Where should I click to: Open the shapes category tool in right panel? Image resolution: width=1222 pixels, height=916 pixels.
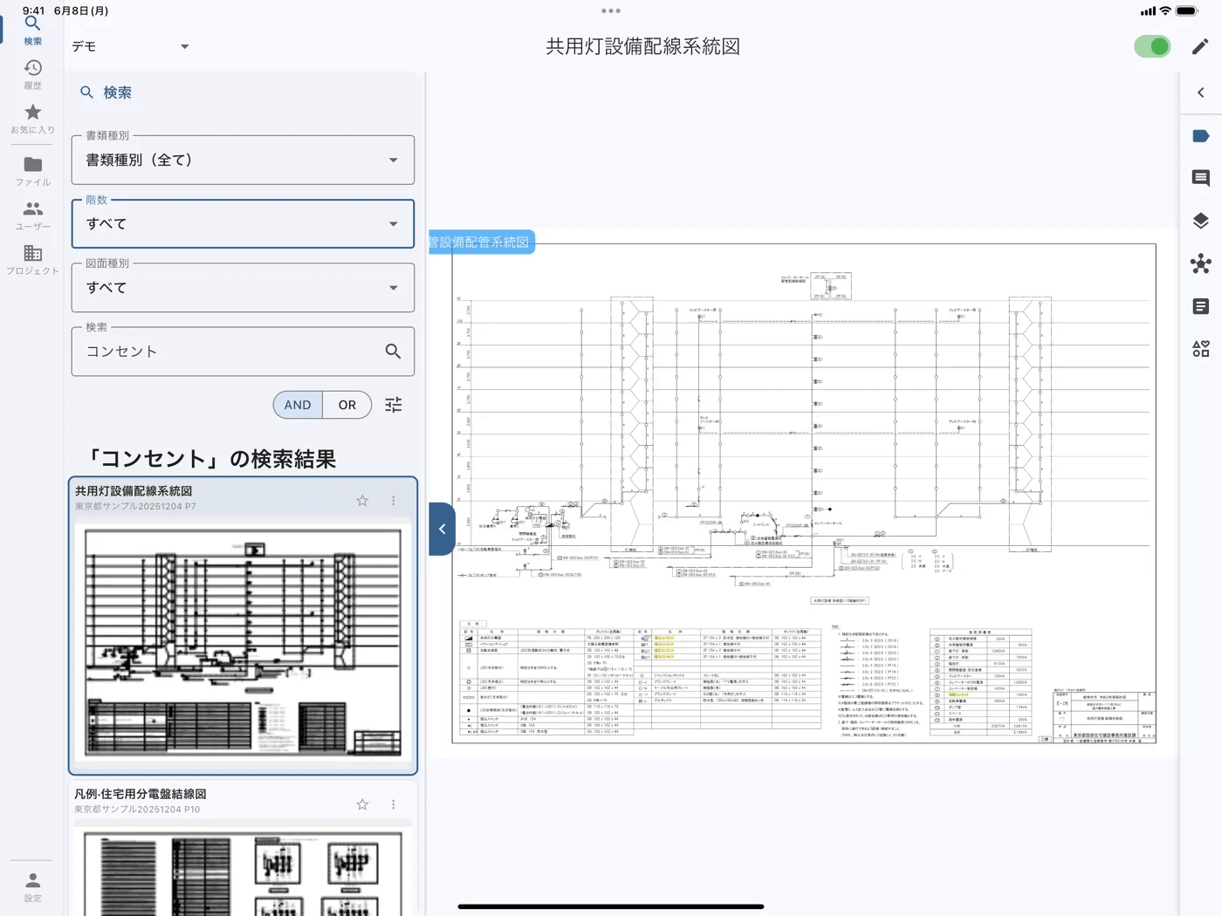(1201, 349)
